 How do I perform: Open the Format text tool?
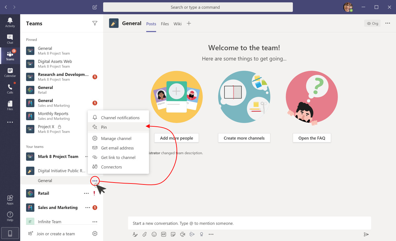[x=135, y=234]
